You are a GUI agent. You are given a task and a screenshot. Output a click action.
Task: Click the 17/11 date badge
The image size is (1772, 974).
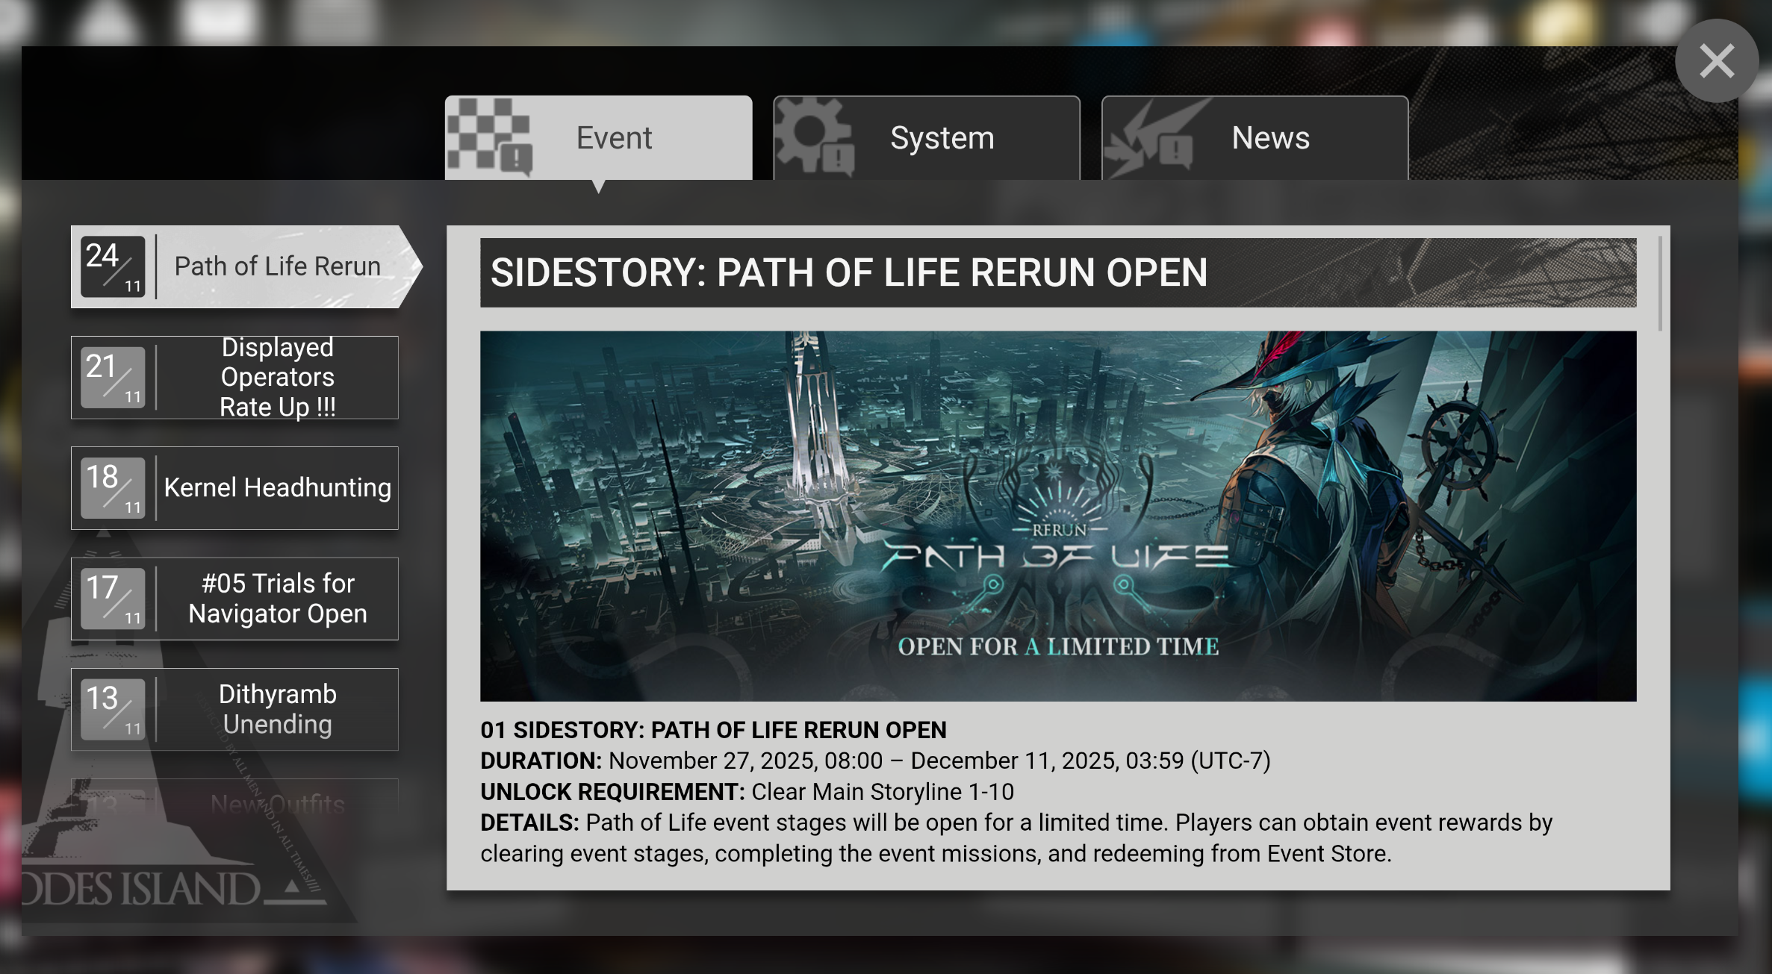click(x=113, y=599)
